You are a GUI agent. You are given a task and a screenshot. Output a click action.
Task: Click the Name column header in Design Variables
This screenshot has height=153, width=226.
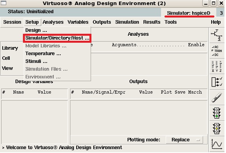point(18,92)
